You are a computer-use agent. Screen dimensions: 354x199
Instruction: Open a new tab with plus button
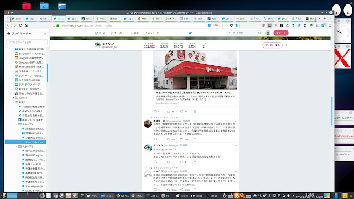pyautogui.click(x=325, y=18)
